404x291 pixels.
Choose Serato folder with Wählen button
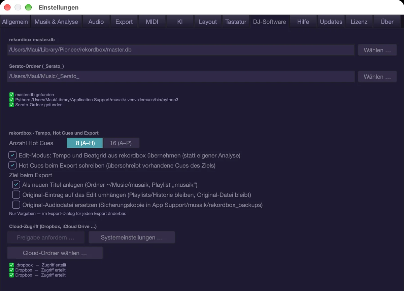[377, 77]
